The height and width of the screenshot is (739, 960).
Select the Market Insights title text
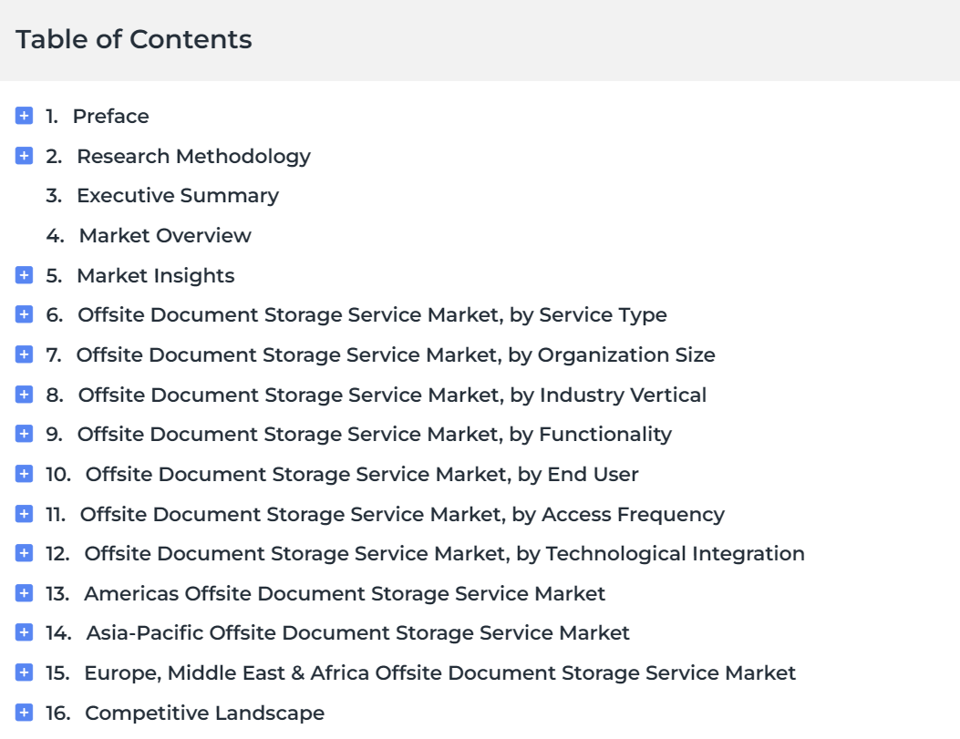tap(156, 276)
